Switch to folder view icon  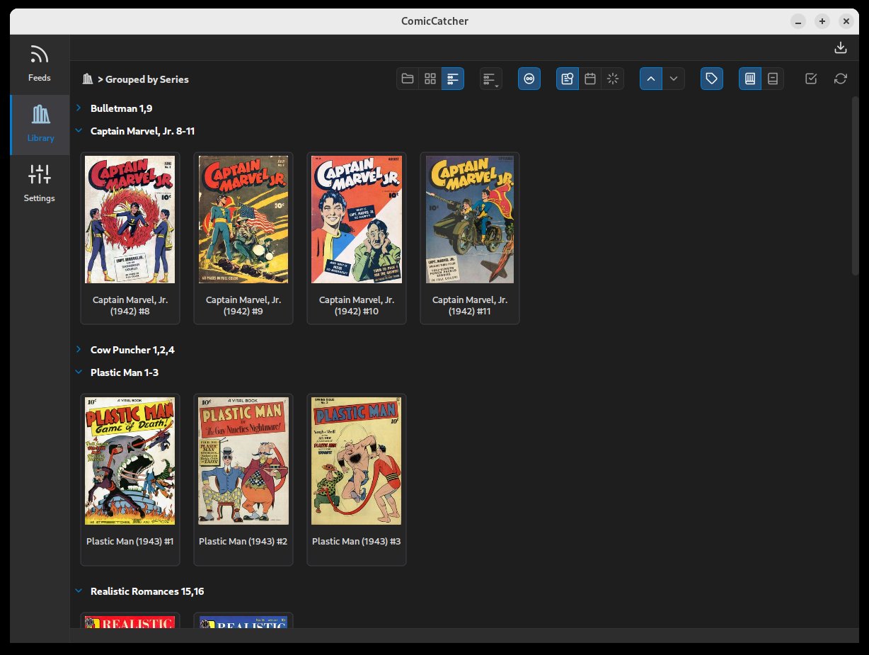pos(408,79)
